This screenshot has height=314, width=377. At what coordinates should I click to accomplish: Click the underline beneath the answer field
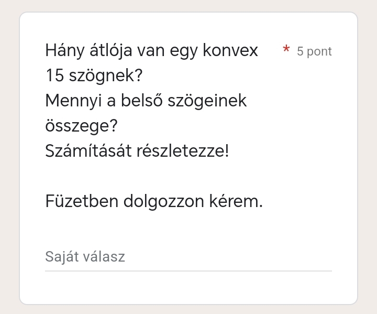(x=188, y=271)
